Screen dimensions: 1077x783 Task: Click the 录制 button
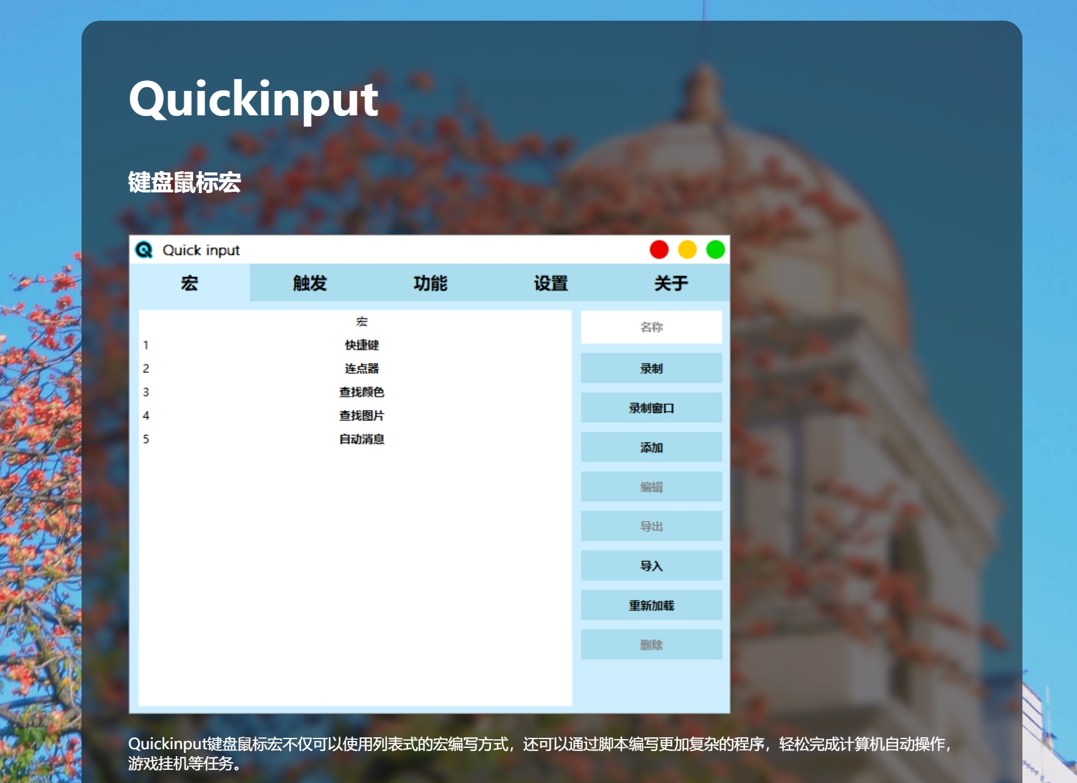point(652,368)
